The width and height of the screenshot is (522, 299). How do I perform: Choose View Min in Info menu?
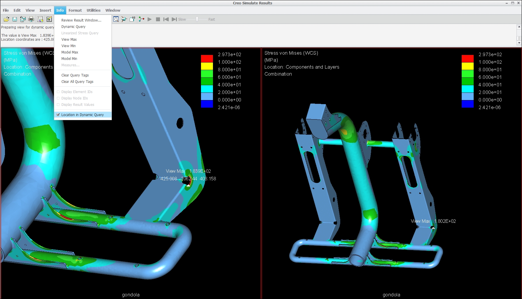(x=83, y=46)
